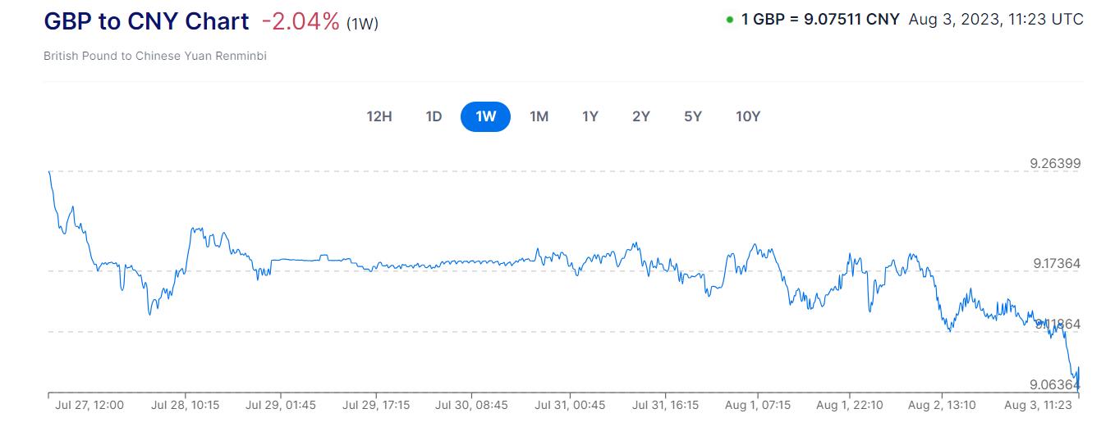Open the 10Y historical range
Image resolution: width=1115 pixels, height=427 pixels.
pyautogui.click(x=748, y=116)
